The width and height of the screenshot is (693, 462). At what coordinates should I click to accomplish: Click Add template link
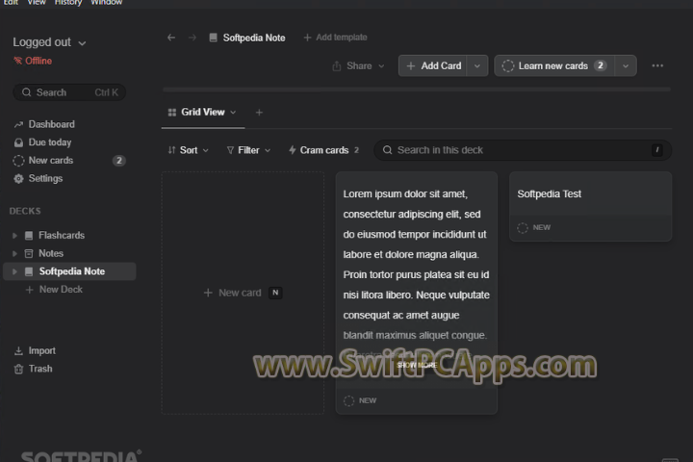pos(336,38)
